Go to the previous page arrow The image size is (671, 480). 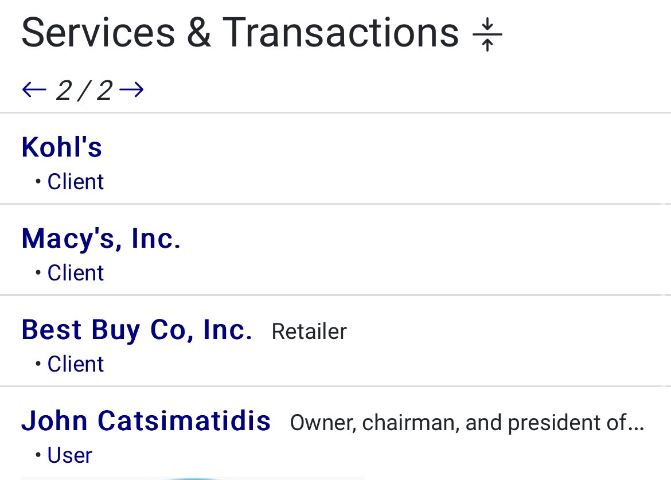tap(34, 90)
